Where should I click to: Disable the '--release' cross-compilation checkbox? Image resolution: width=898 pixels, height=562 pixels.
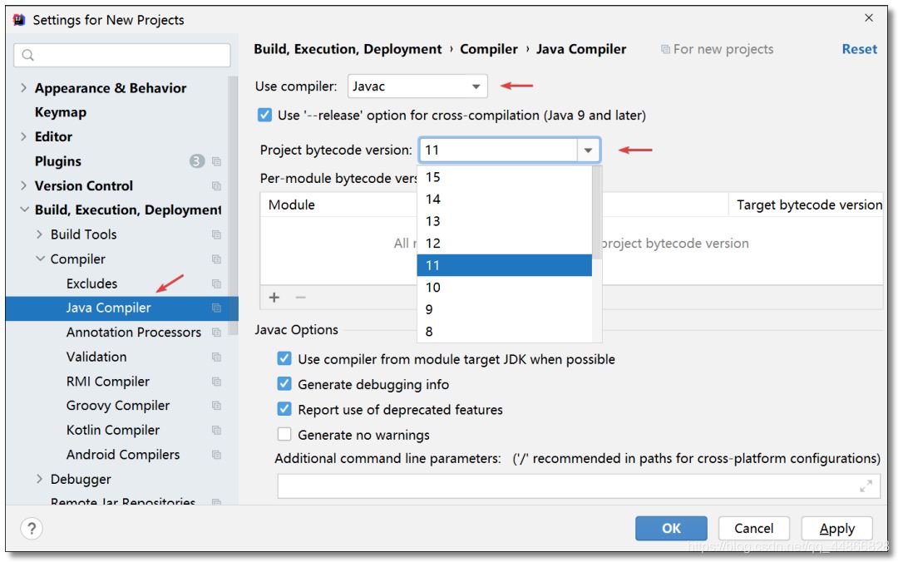coord(265,116)
